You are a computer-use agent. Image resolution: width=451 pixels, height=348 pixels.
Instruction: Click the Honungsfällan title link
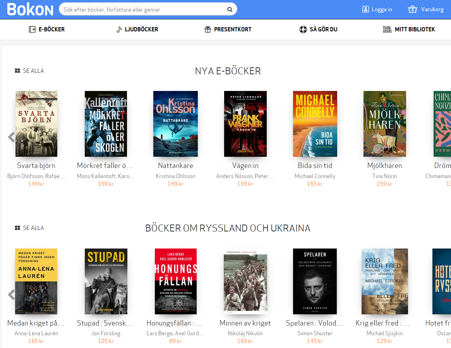tap(175, 323)
